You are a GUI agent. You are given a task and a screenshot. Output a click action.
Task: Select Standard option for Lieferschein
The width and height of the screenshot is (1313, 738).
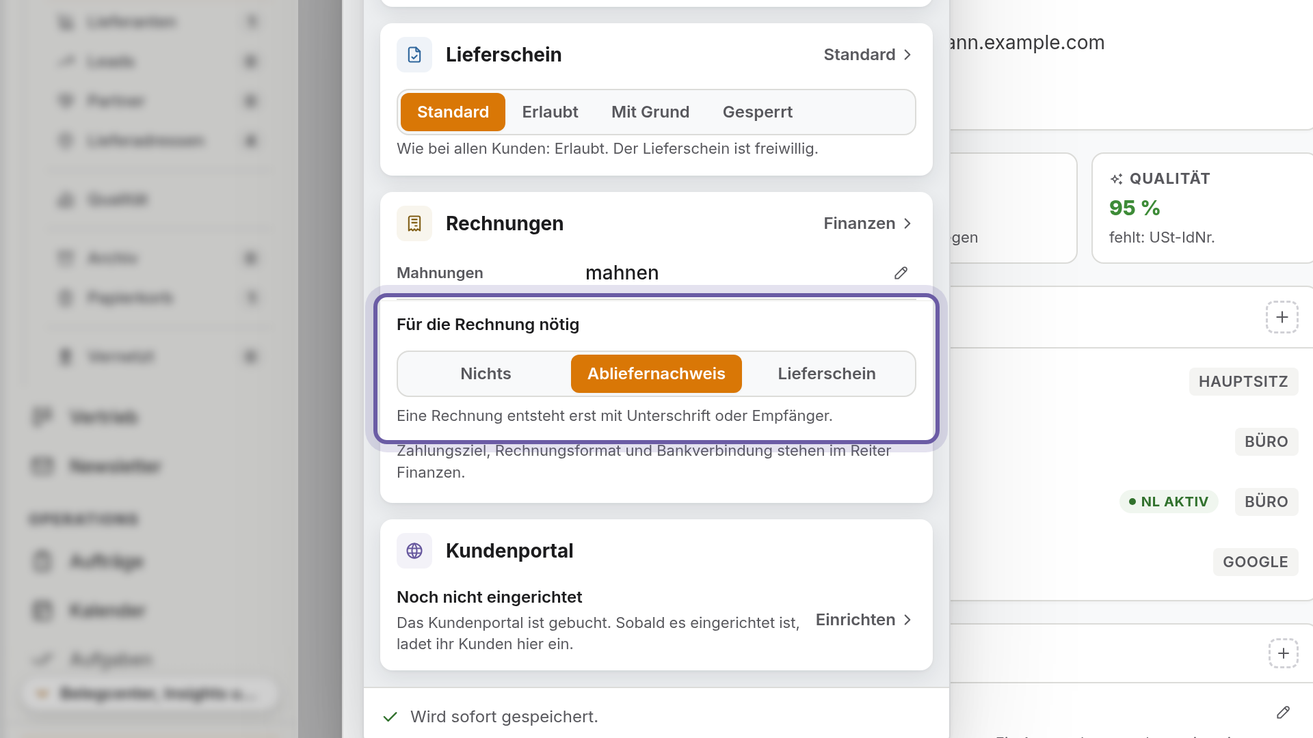453,112
